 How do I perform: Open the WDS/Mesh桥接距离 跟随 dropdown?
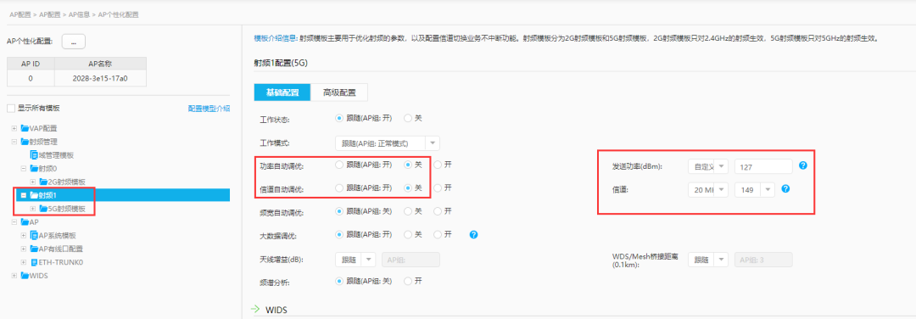pos(708,260)
